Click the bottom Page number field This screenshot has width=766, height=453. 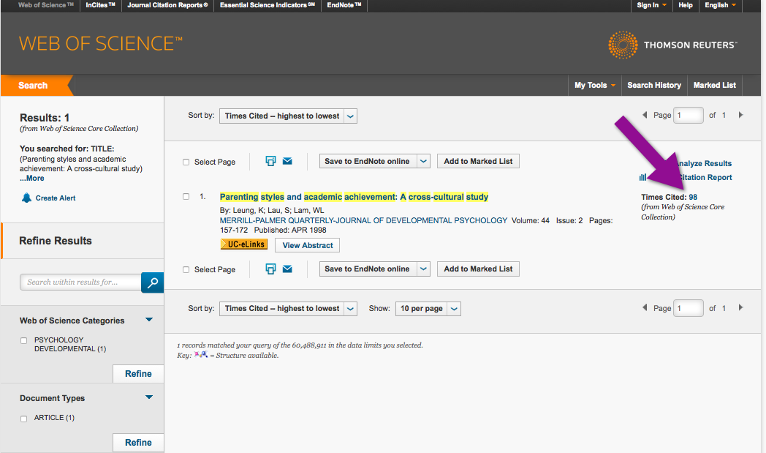pos(688,308)
